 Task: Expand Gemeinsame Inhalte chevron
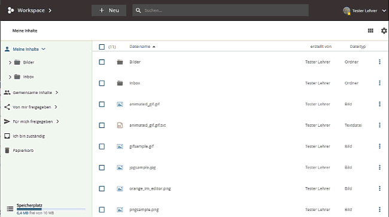point(57,93)
